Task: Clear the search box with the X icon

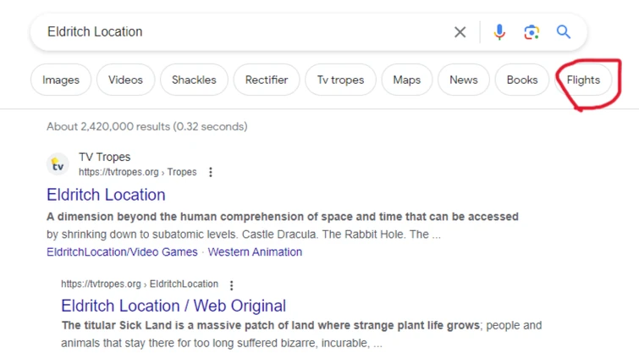Action: tap(460, 32)
